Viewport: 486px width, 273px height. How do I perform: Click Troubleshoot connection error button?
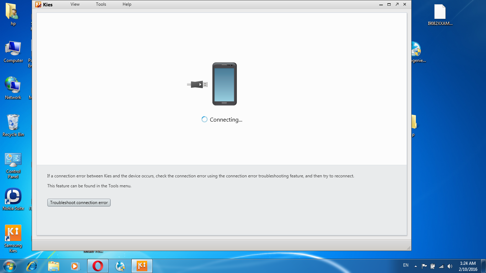click(79, 203)
